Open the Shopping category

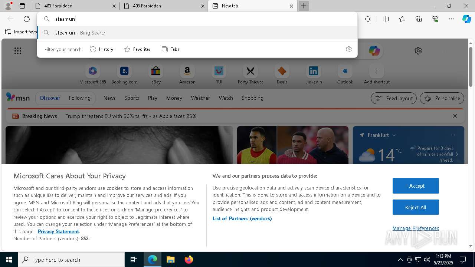[x=253, y=98]
